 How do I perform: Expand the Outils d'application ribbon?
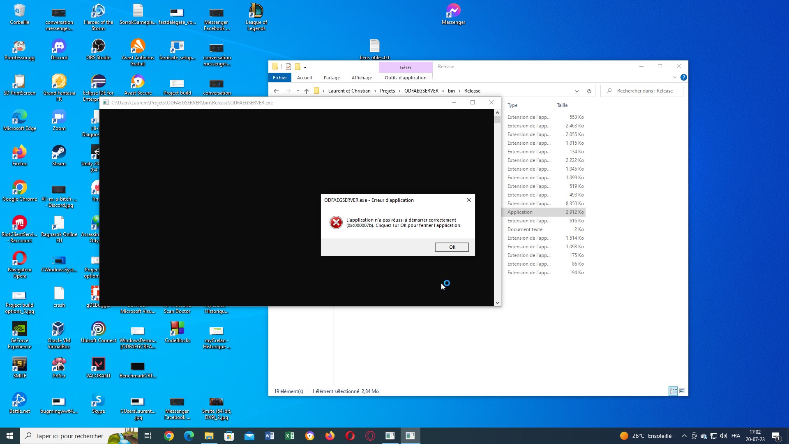pyautogui.click(x=405, y=78)
